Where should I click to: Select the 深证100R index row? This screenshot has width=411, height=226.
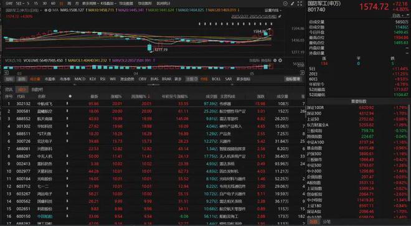tap(358, 108)
